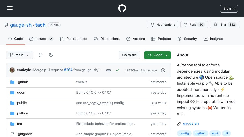
Task: Open 'add use_regex_matching config' commit
Action: (100, 103)
